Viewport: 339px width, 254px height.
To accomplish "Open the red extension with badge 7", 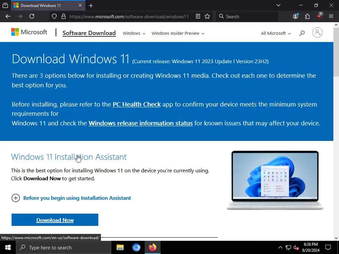I will pyautogui.click(x=319, y=16).
